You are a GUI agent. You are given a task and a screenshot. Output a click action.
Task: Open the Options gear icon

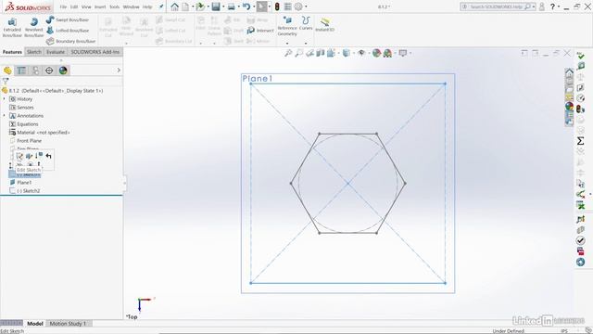click(298, 6)
